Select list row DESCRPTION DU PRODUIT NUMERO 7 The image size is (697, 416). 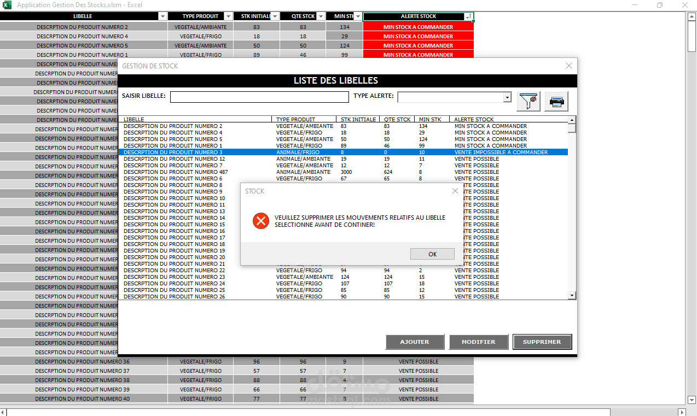[343, 165]
